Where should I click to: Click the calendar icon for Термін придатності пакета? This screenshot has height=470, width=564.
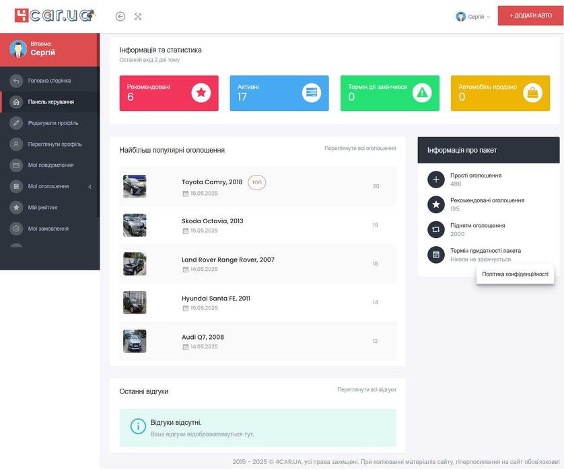(x=436, y=255)
